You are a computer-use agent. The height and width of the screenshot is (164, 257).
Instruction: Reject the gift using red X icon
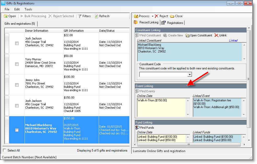tap(157, 16)
